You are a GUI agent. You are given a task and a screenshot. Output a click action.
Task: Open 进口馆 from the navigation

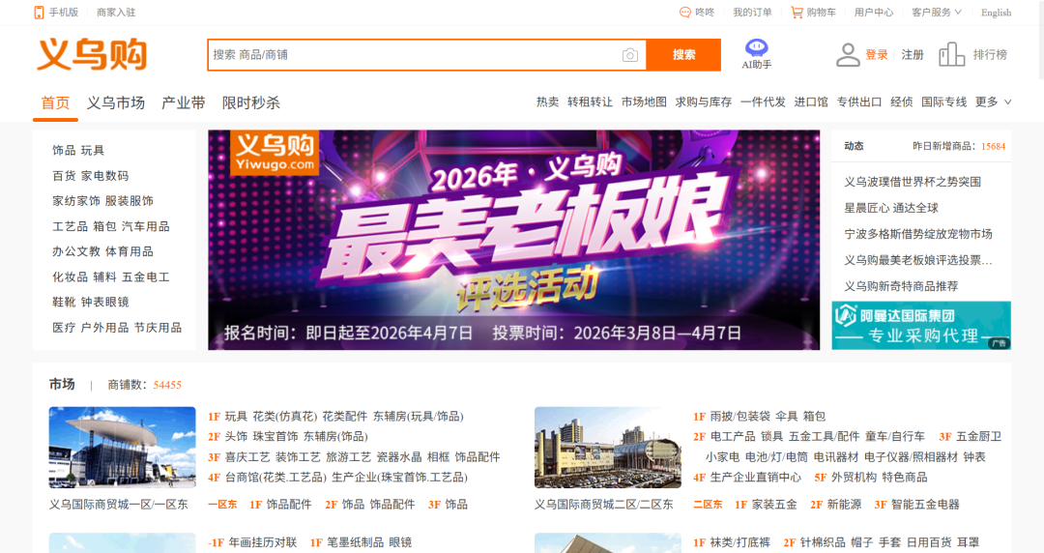pyautogui.click(x=811, y=102)
